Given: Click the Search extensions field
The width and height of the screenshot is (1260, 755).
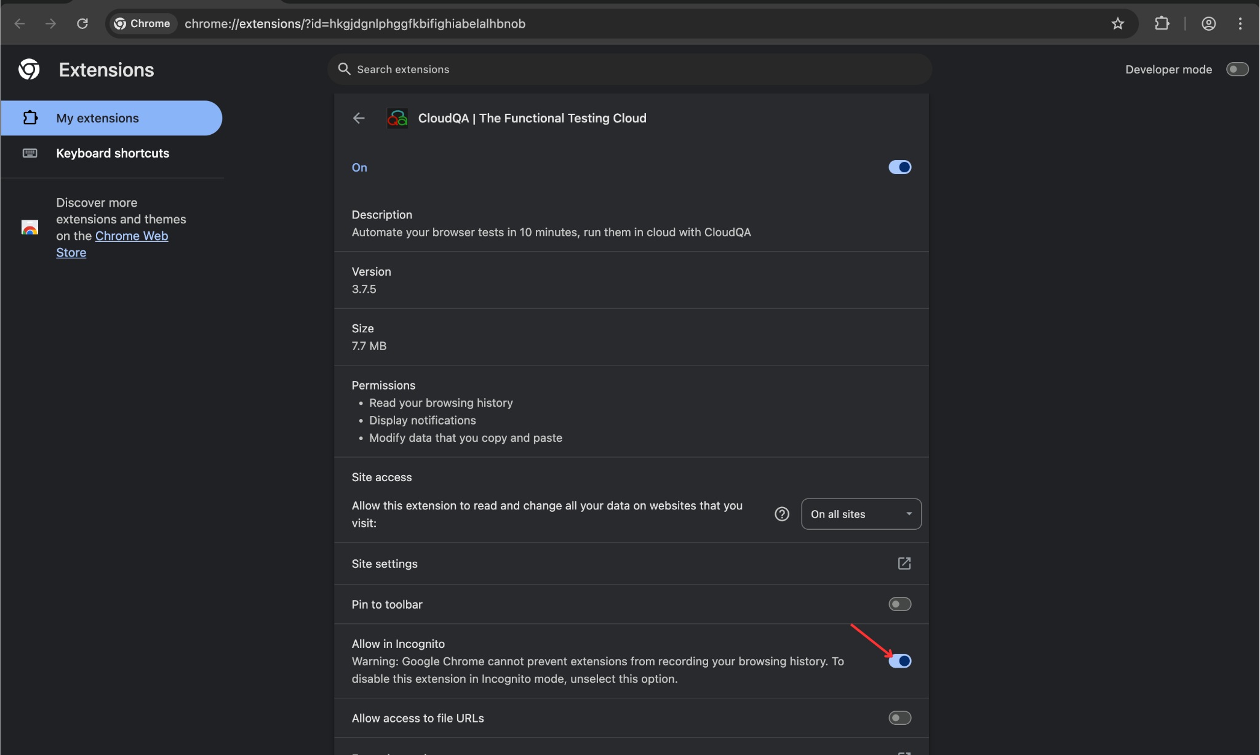Looking at the screenshot, I should coord(629,69).
